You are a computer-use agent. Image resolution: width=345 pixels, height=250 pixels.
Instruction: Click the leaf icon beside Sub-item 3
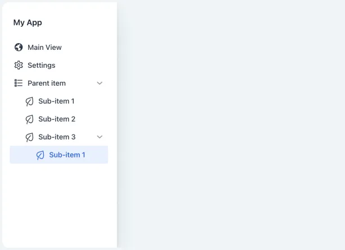[x=29, y=137]
